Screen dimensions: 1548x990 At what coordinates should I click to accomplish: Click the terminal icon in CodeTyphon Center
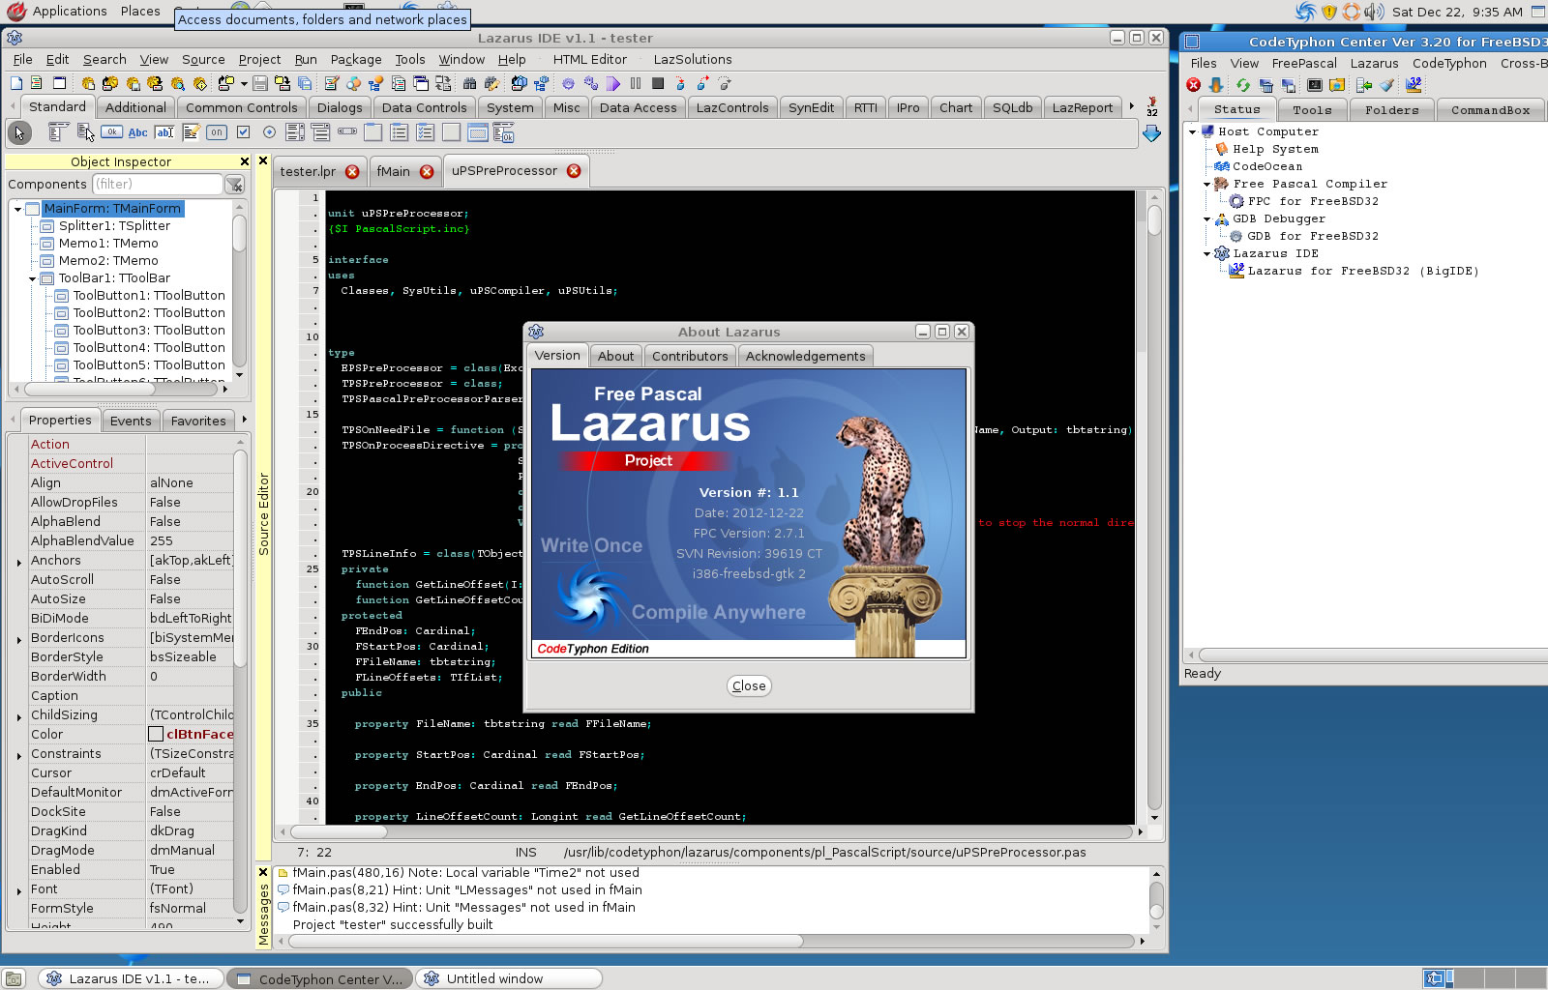coord(1315,85)
